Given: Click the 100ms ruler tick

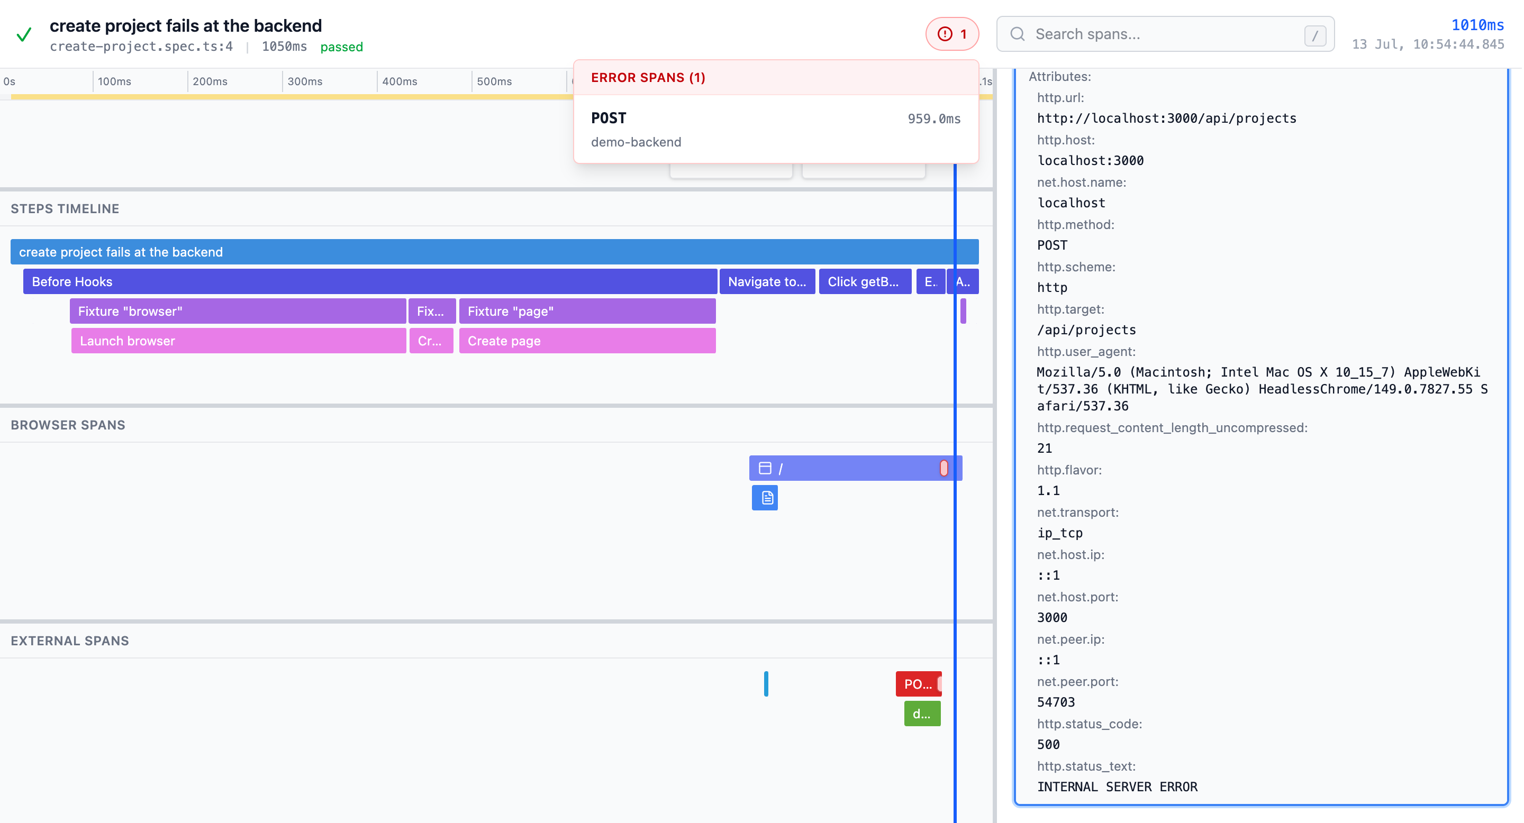Looking at the screenshot, I should (114, 81).
